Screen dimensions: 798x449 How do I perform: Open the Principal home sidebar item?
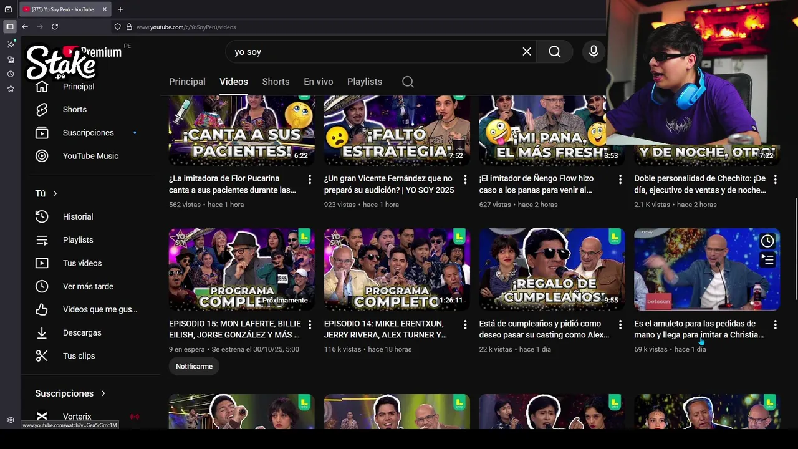(x=78, y=87)
